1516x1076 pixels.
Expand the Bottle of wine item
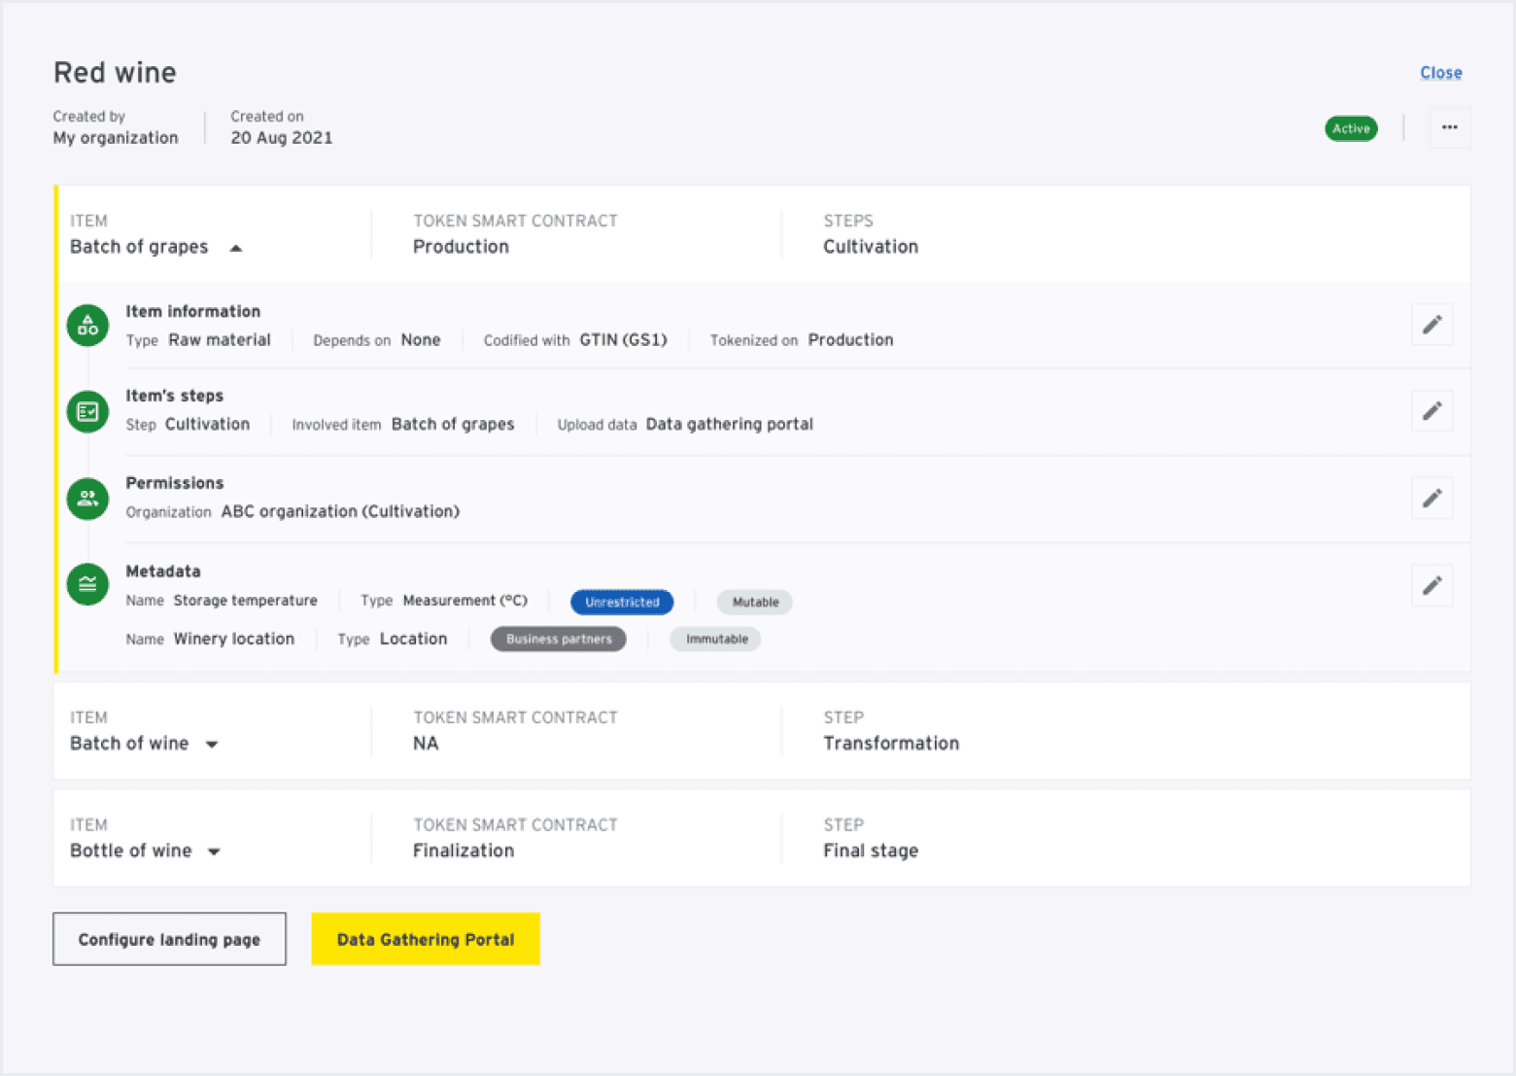click(214, 851)
